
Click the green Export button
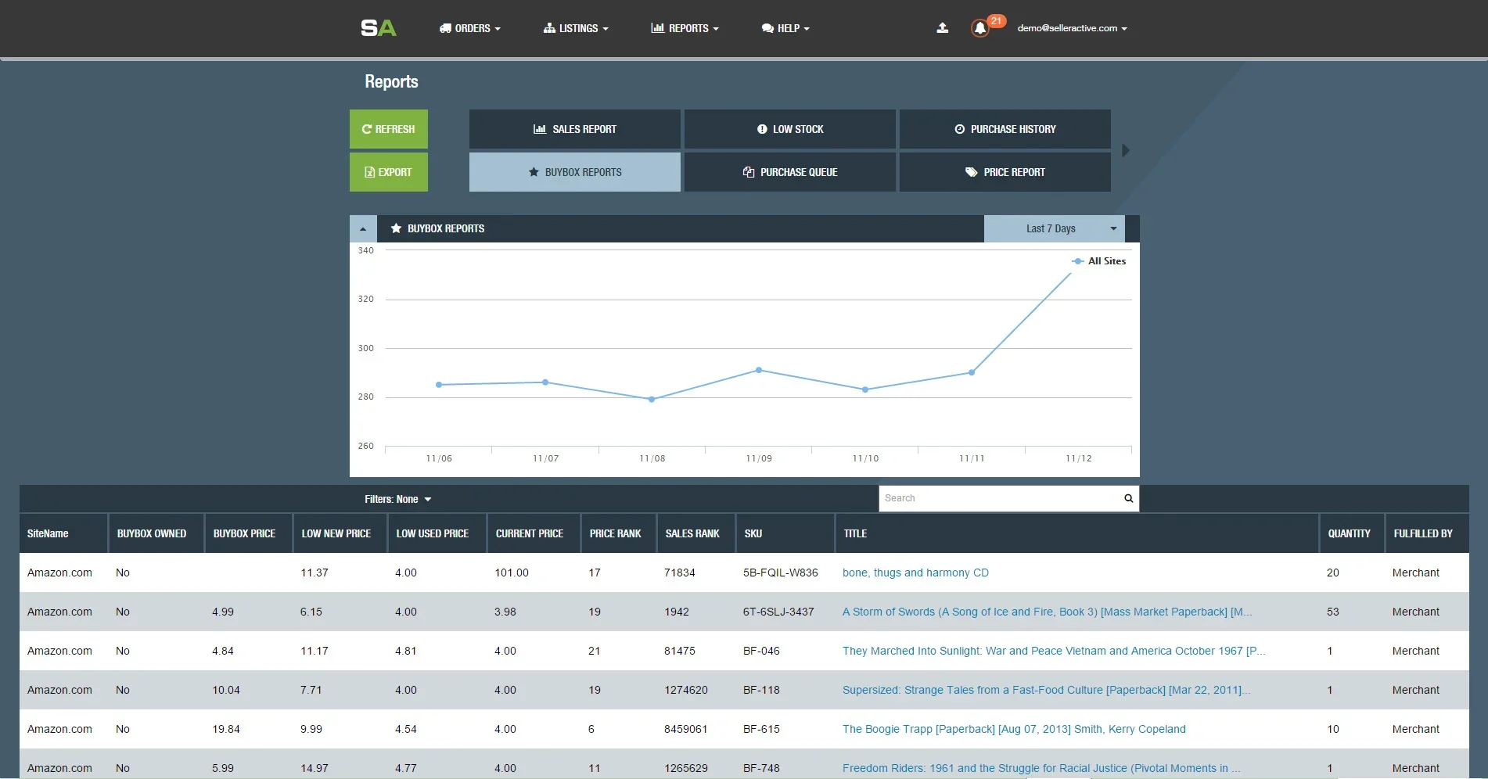(389, 172)
